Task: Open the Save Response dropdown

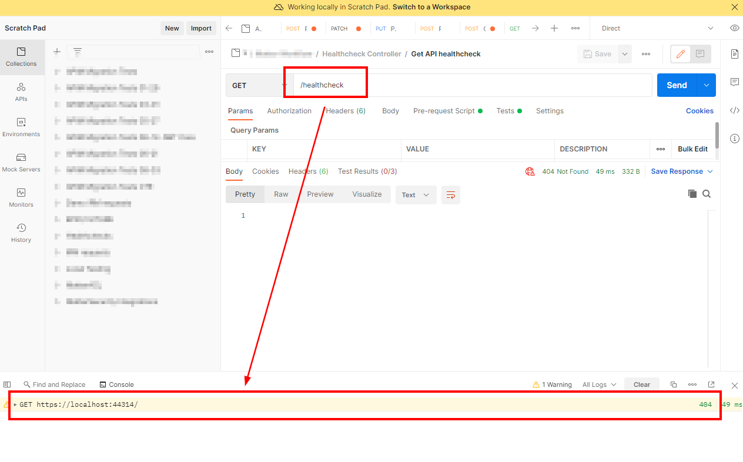Action: pos(682,171)
